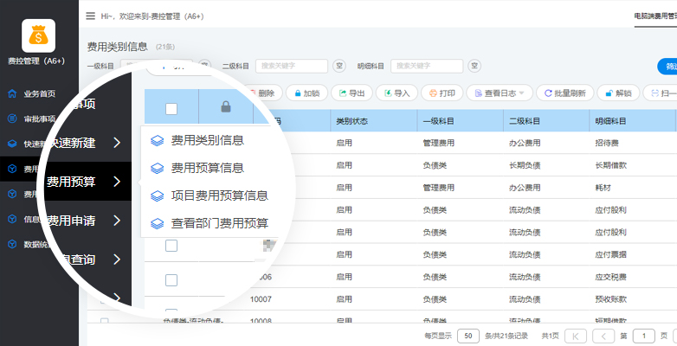The width and height of the screenshot is (677, 346).
Task: Open 查看部门费用预算 submenu item
Action: [219, 223]
